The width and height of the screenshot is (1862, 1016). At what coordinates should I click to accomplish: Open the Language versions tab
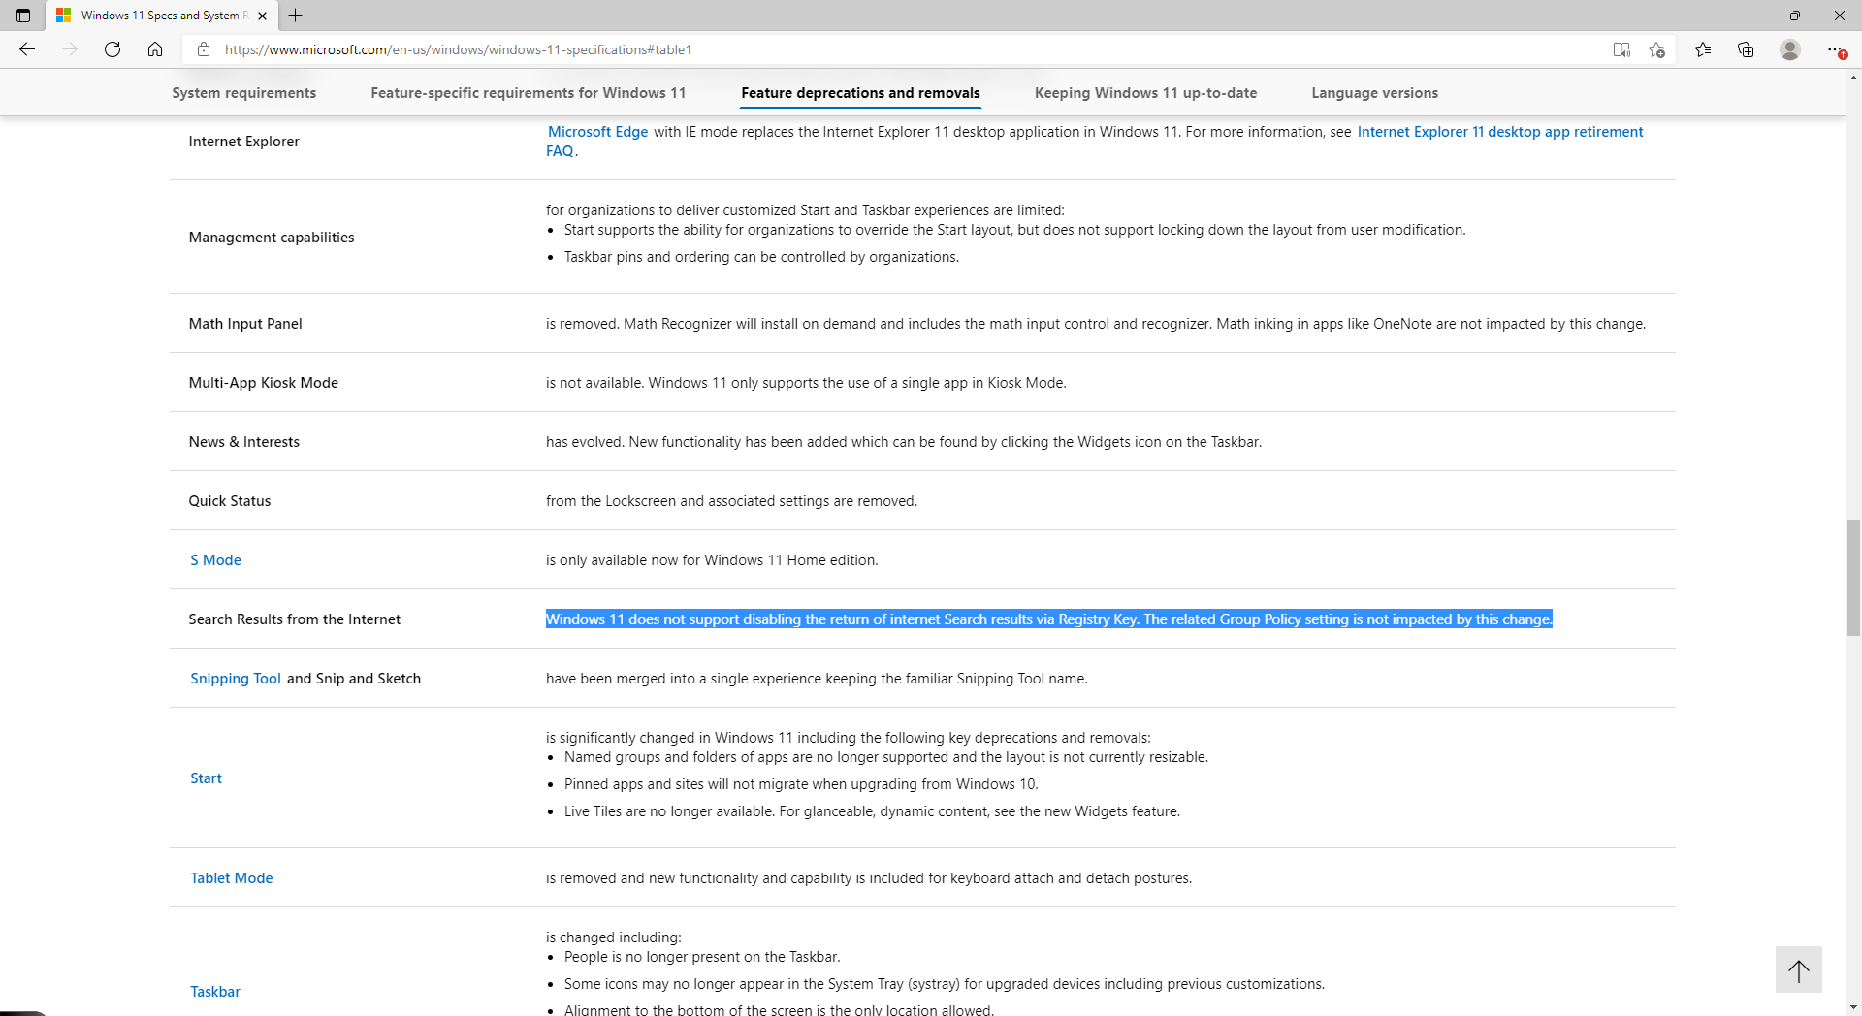(x=1374, y=93)
